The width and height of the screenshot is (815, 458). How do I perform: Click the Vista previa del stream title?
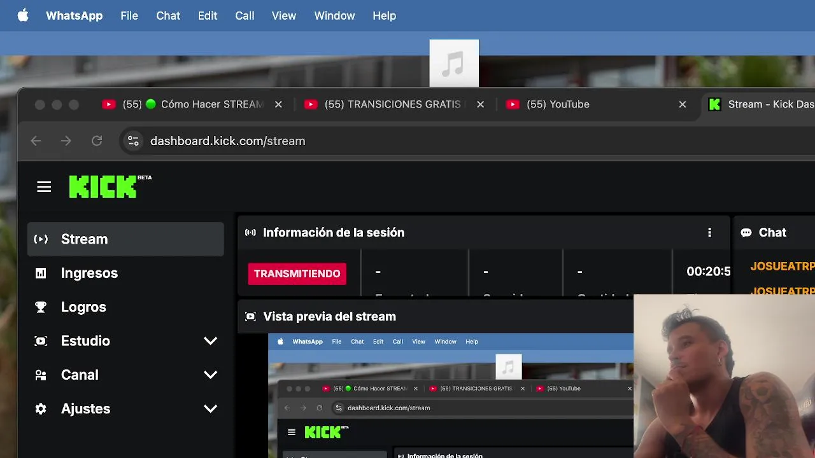point(329,317)
